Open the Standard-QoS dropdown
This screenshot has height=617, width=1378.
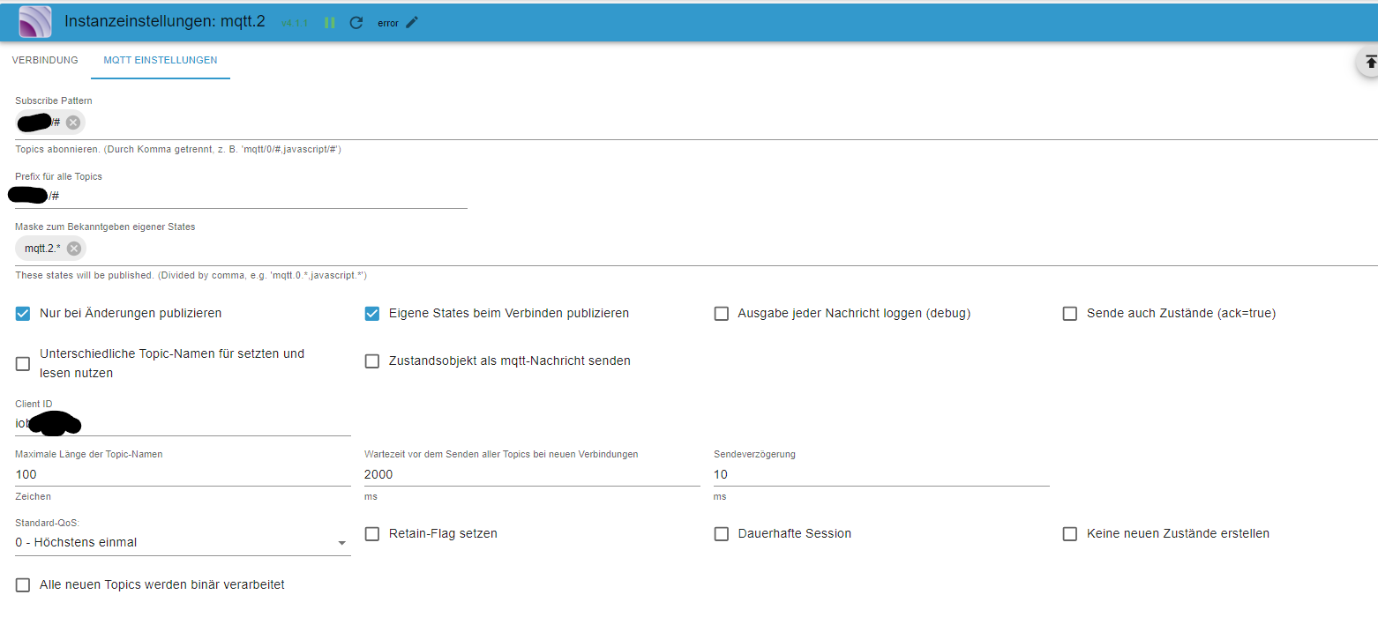click(183, 542)
